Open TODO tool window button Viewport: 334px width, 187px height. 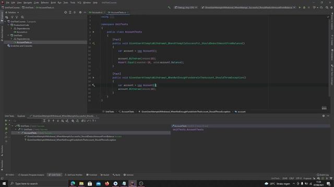coord(10,175)
